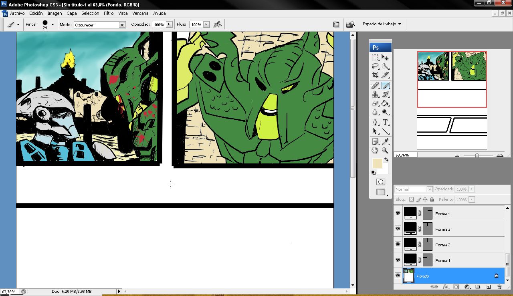513x296 pixels.
Task: Toggle visibility of Forma 2 layer
Action: 398,244
